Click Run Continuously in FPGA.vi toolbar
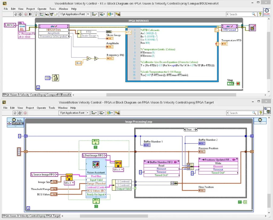 pos(20,113)
